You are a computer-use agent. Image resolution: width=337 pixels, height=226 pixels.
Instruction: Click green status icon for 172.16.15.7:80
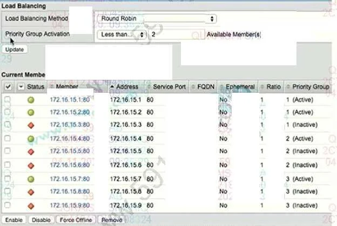pos(31,179)
